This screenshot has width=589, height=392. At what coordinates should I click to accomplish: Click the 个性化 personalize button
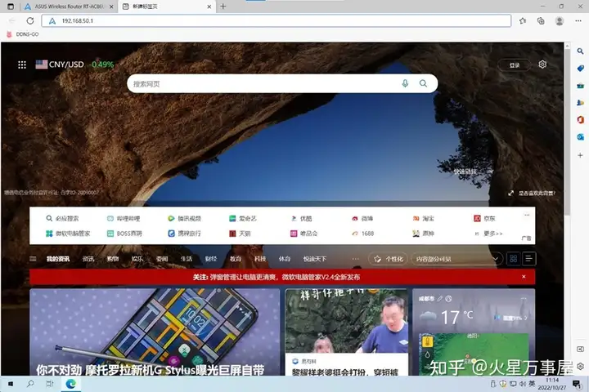[x=389, y=259]
